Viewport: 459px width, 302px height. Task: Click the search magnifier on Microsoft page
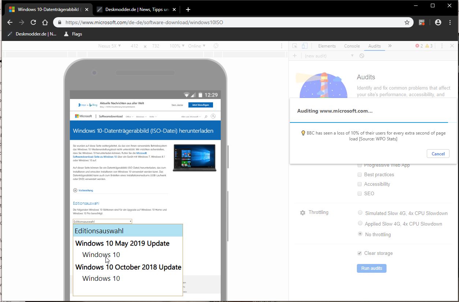(x=206, y=117)
